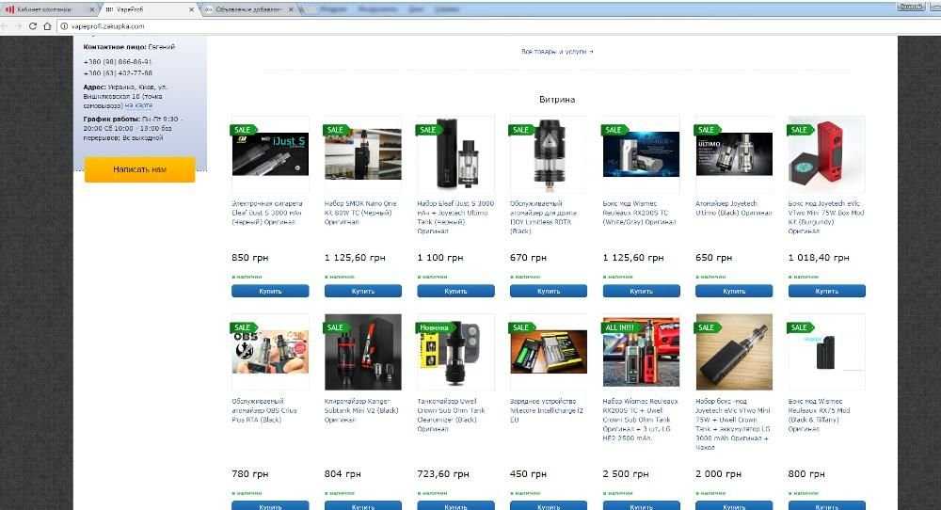Close the third browser tab
The height and width of the screenshot is (510, 941).
(291, 9)
